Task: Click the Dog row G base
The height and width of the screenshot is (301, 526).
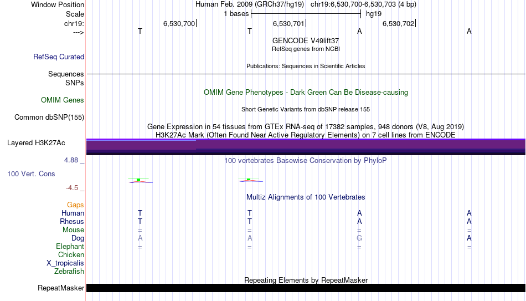Action: 359,238
